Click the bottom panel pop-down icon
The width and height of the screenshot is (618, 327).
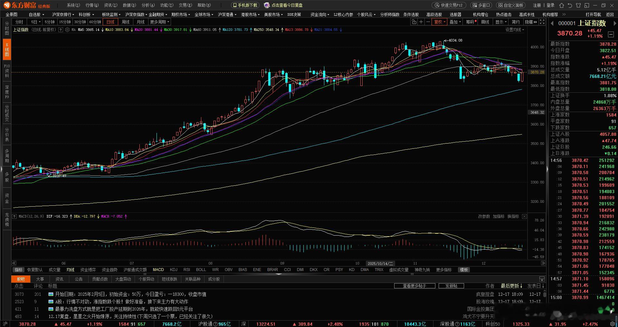tap(542, 279)
